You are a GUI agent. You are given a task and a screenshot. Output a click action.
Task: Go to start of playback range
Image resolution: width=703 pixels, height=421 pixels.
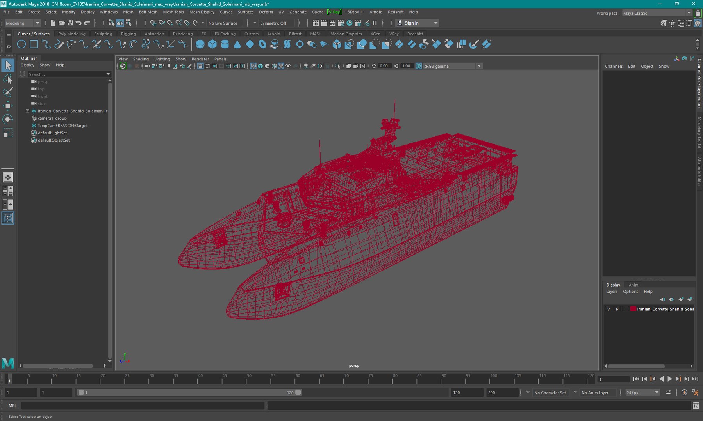point(636,379)
